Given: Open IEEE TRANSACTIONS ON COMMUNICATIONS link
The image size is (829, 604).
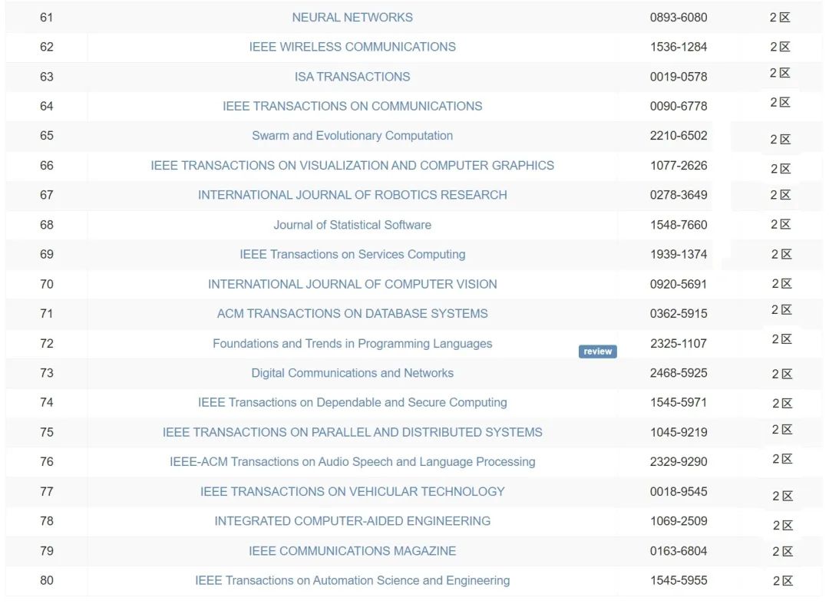Looking at the screenshot, I should click(352, 106).
